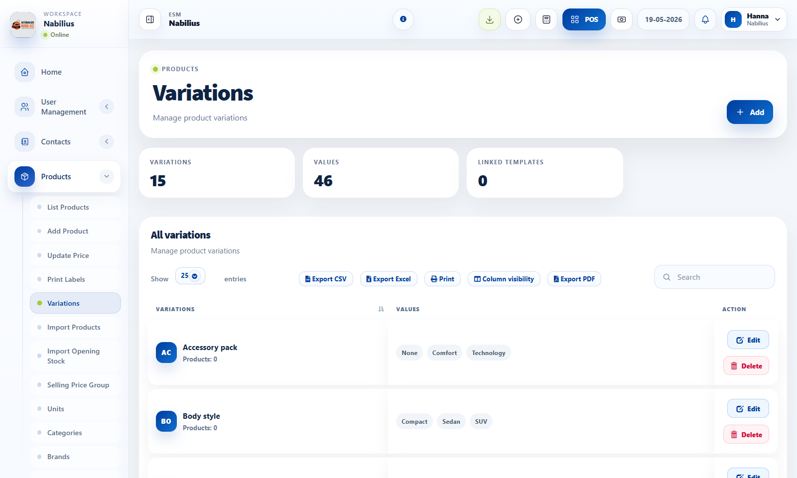The width and height of the screenshot is (797, 478).
Task: Open the notifications bell
Action: coord(705,19)
